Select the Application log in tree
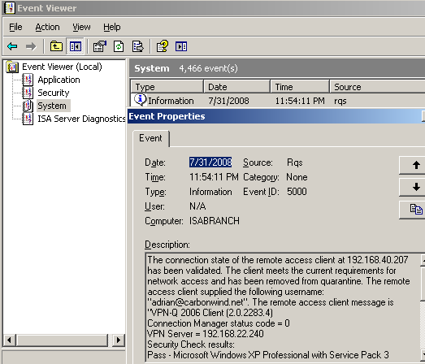Screen dimensions: 425x364 pos(59,80)
